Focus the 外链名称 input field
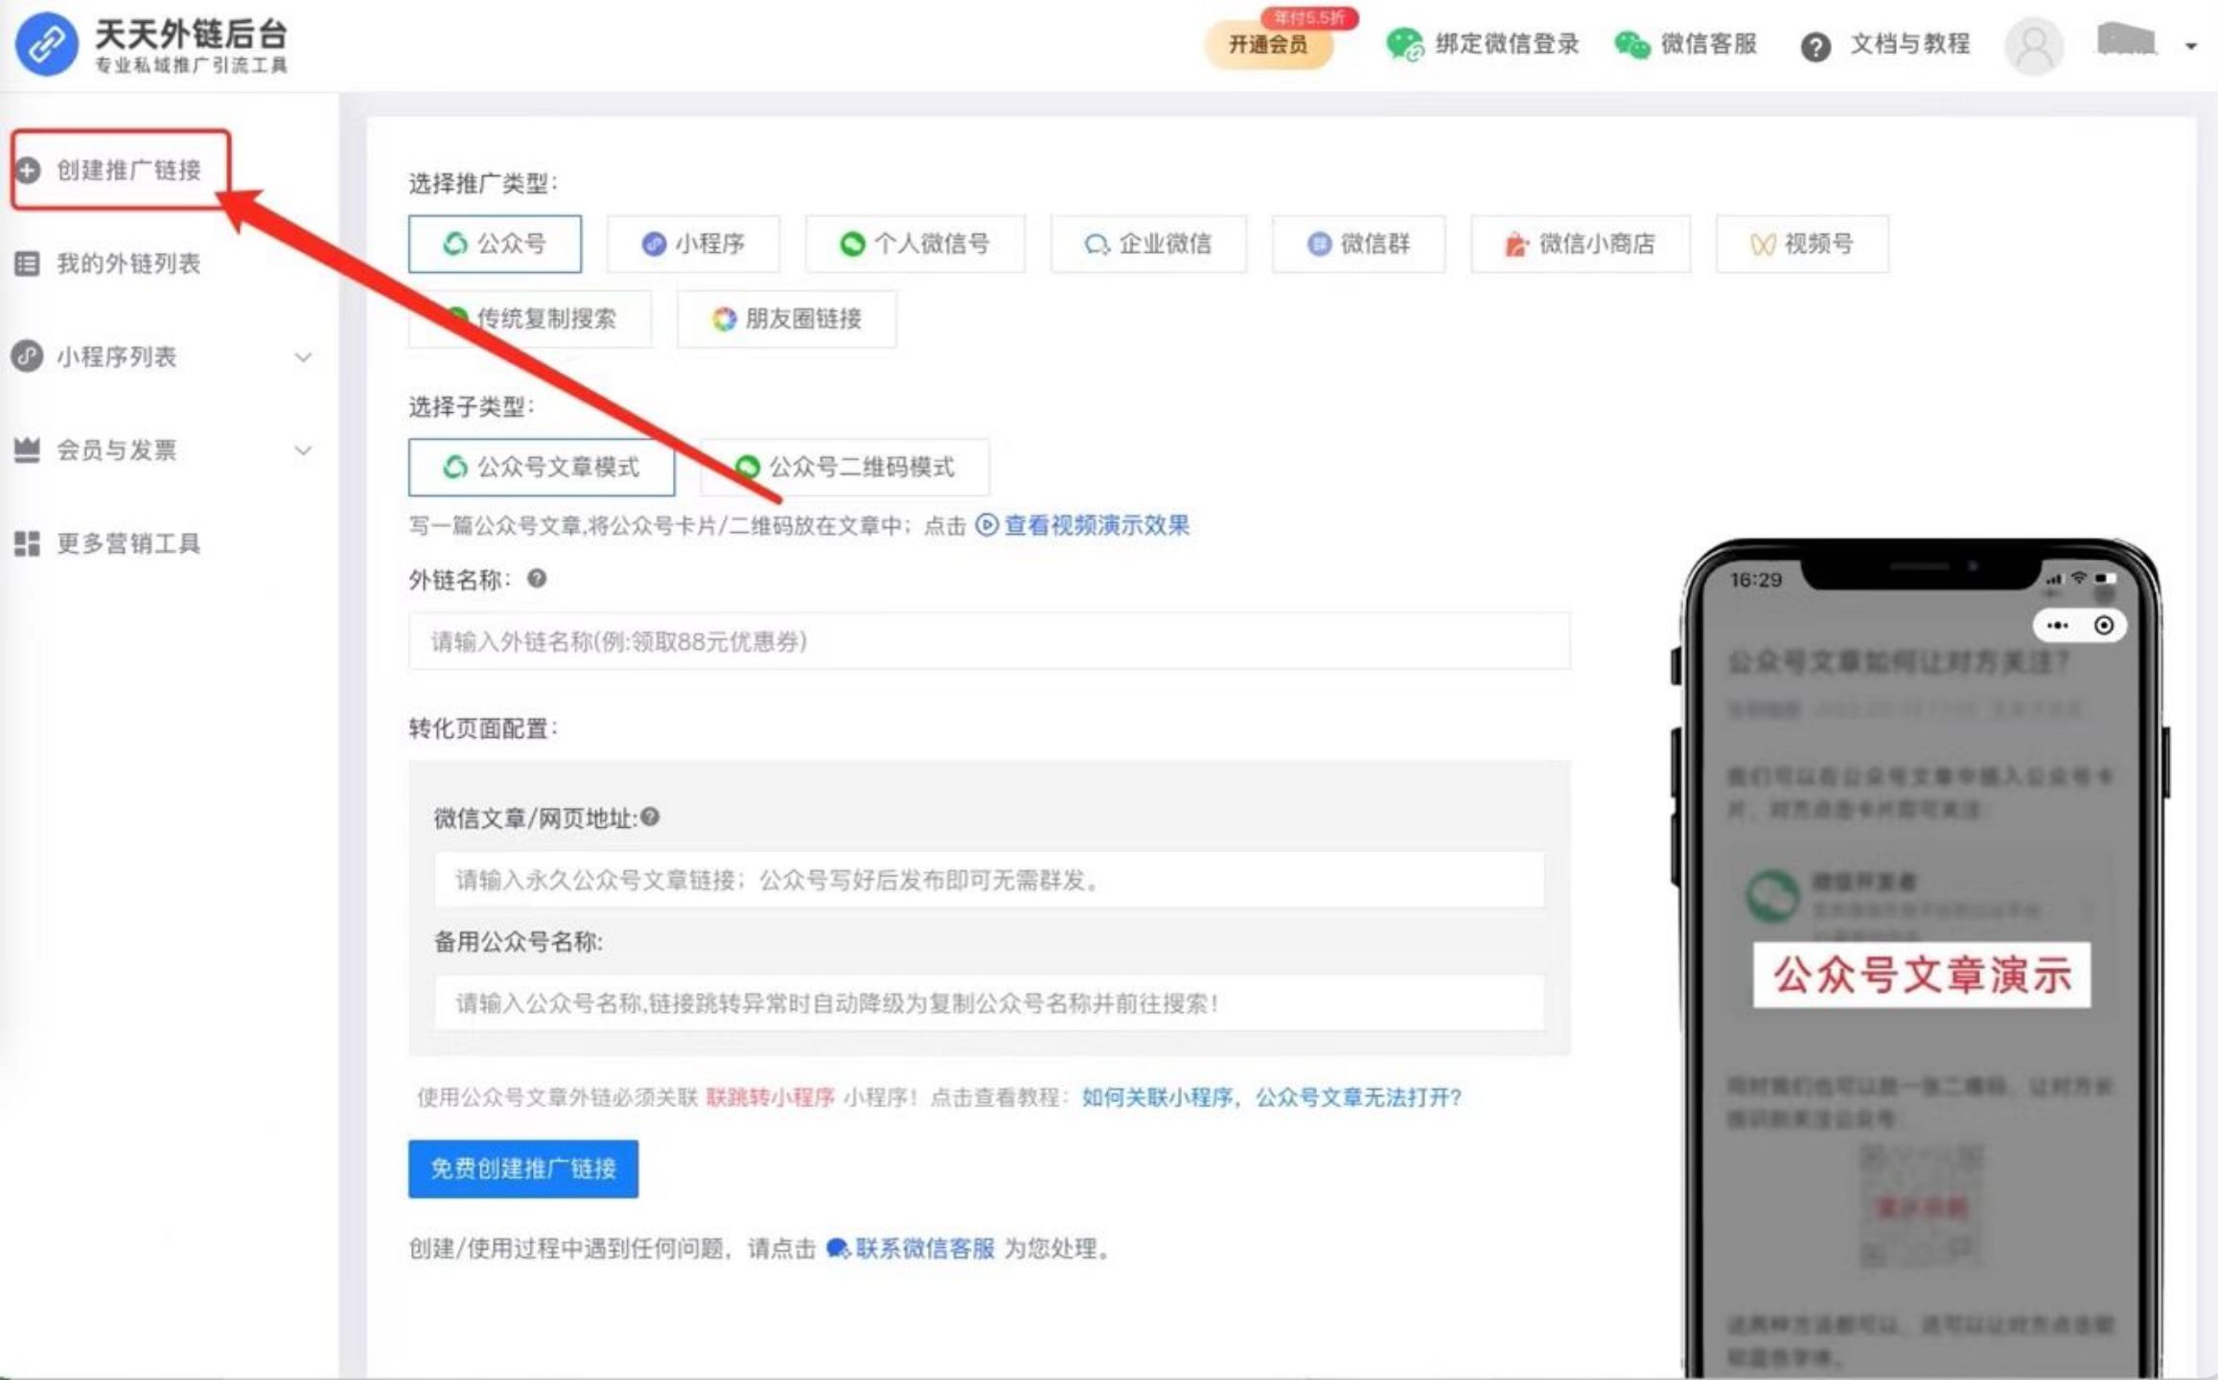Viewport: 2218px width, 1380px height. click(988, 641)
